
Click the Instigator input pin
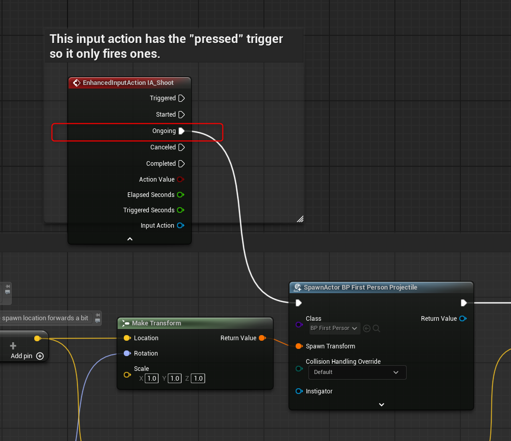299,391
